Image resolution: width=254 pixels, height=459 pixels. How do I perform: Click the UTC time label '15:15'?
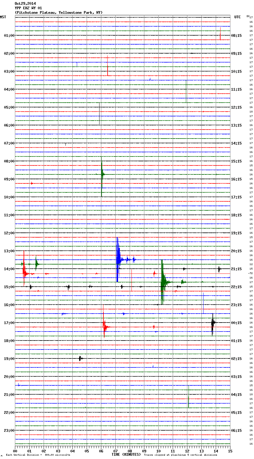(x=236, y=161)
